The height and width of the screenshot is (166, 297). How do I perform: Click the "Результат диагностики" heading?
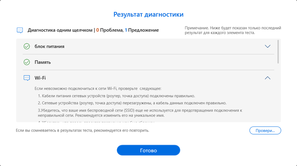(x=148, y=14)
